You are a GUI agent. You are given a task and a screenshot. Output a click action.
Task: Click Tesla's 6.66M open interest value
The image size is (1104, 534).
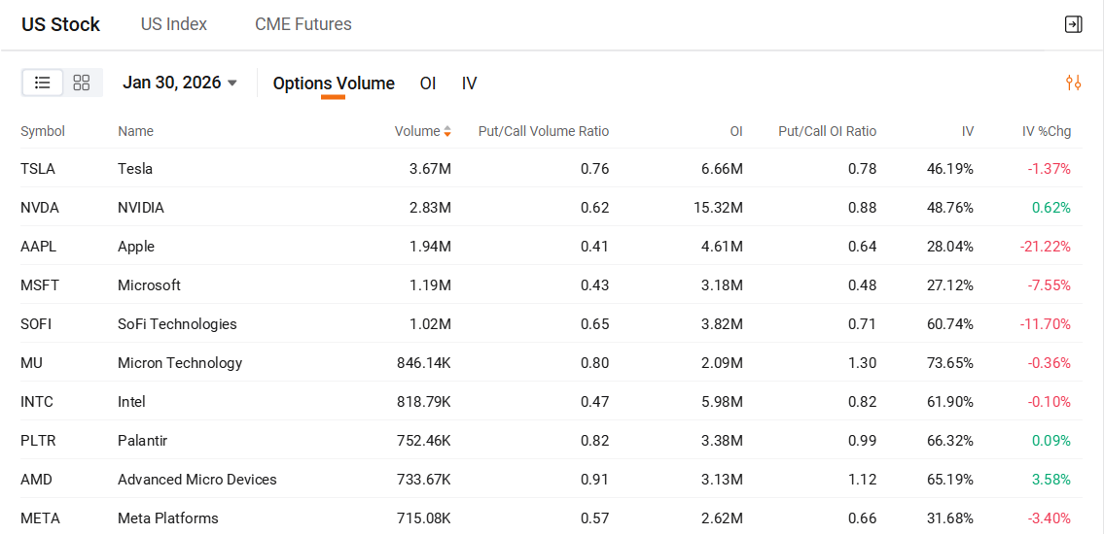tap(723, 169)
